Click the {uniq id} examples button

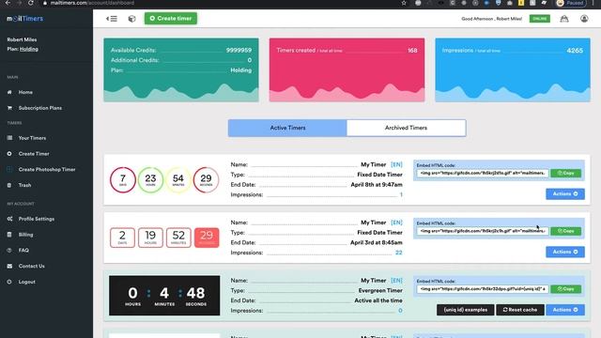point(466,310)
